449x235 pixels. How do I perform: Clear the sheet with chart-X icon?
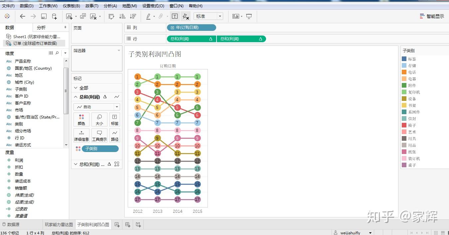(x=93, y=16)
